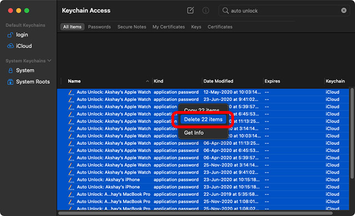Sort by the Expires column header
Screen dimensions: 355x216
(272, 81)
